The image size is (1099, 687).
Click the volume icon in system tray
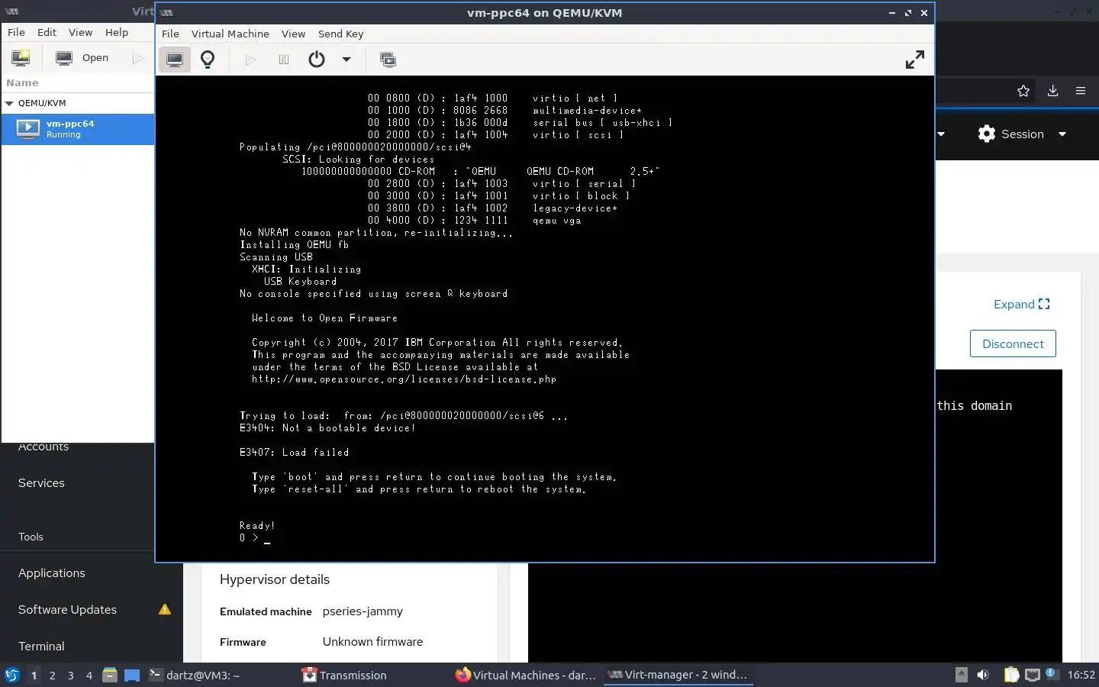[x=983, y=675]
